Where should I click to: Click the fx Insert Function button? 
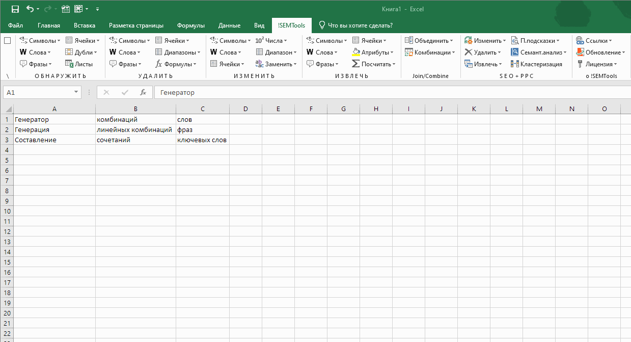click(143, 92)
